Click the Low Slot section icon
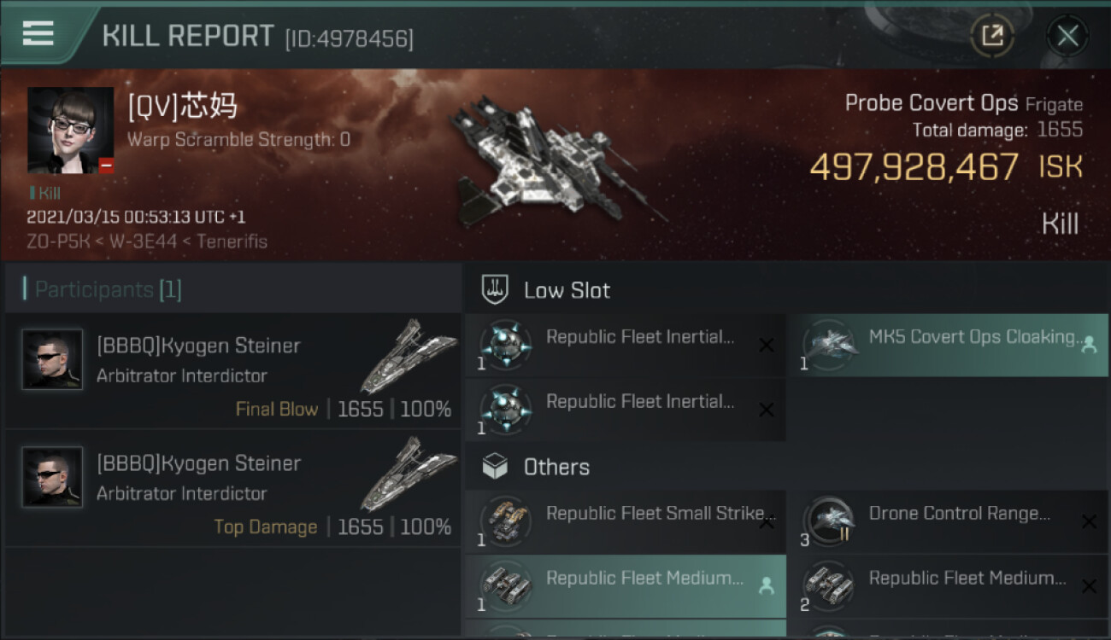The width and height of the screenshot is (1111, 640). 496,290
